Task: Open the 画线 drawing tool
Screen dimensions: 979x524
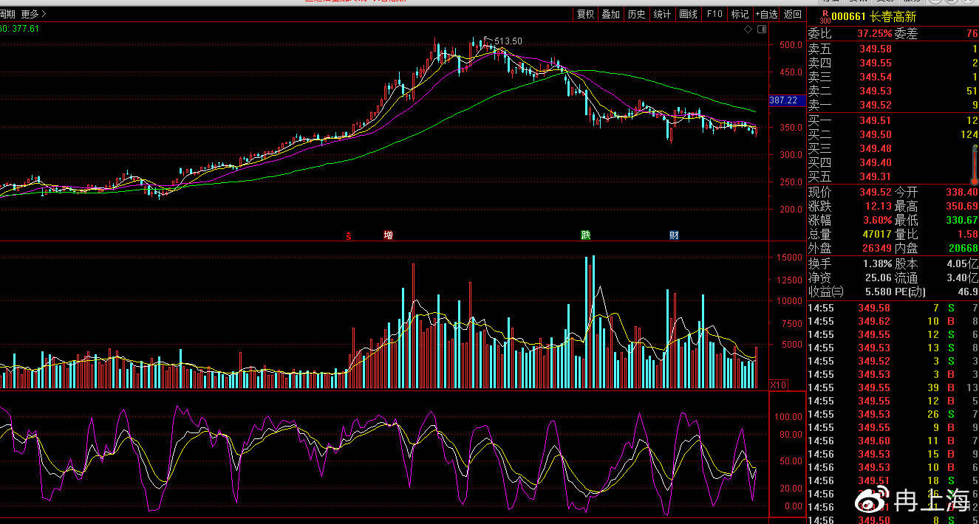Action: [x=688, y=14]
